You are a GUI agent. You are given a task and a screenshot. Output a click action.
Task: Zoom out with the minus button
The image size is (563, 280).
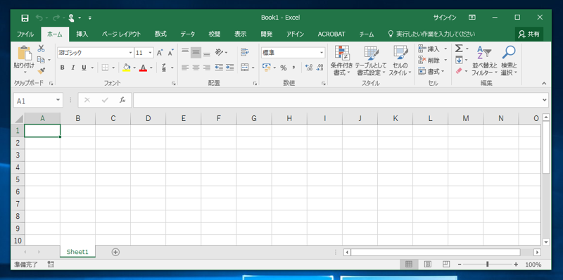point(460,265)
